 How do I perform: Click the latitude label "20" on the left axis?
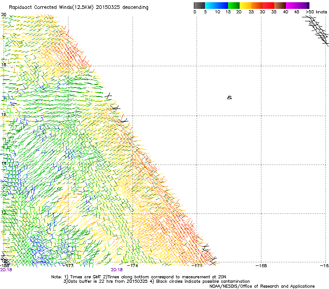[4, 15]
